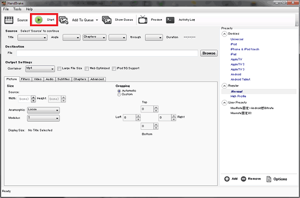Select the Android preset

pyautogui.click(x=236, y=74)
